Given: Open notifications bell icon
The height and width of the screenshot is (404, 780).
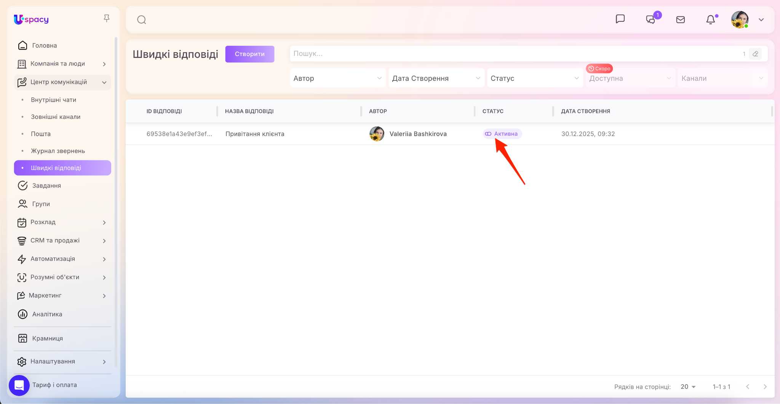Looking at the screenshot, I should point(710,19).
